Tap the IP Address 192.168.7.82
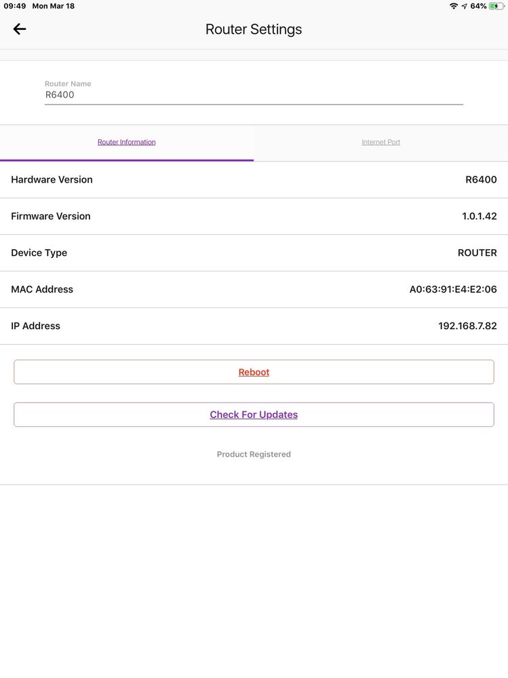508x678 pixels. [x=467, y=326]
